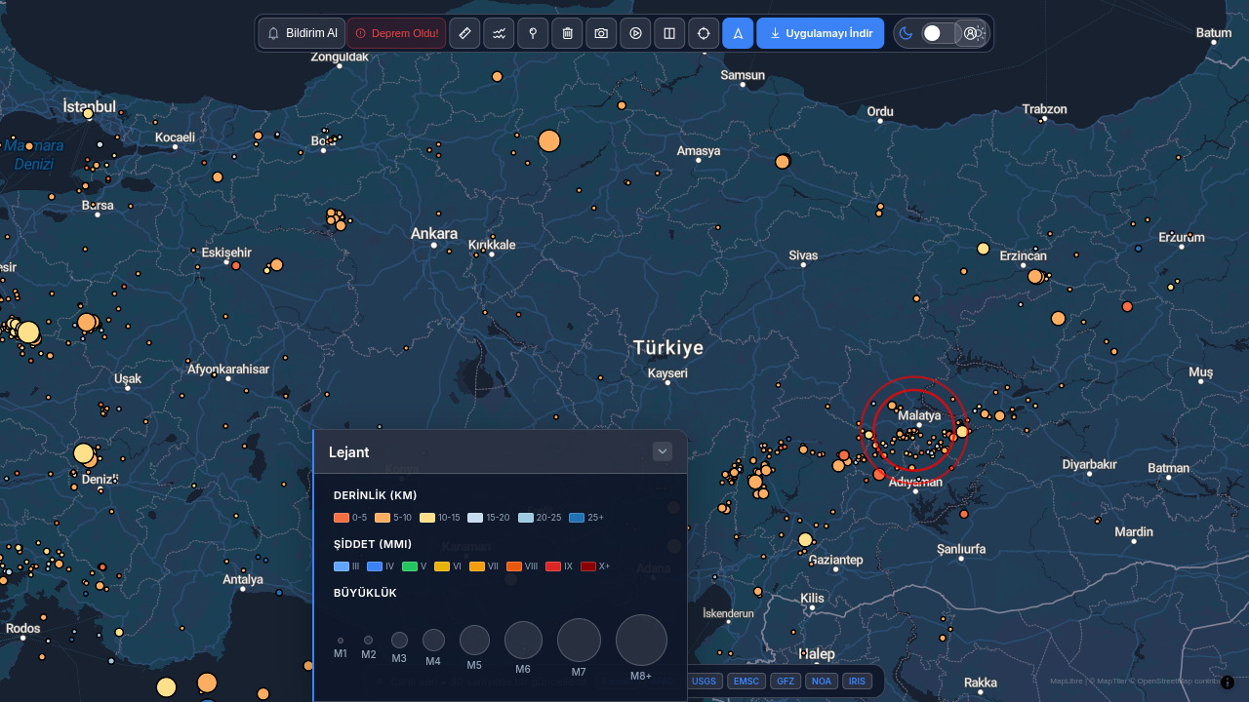
Task: Click the crosshair target icon
Action: click(704, 33)
